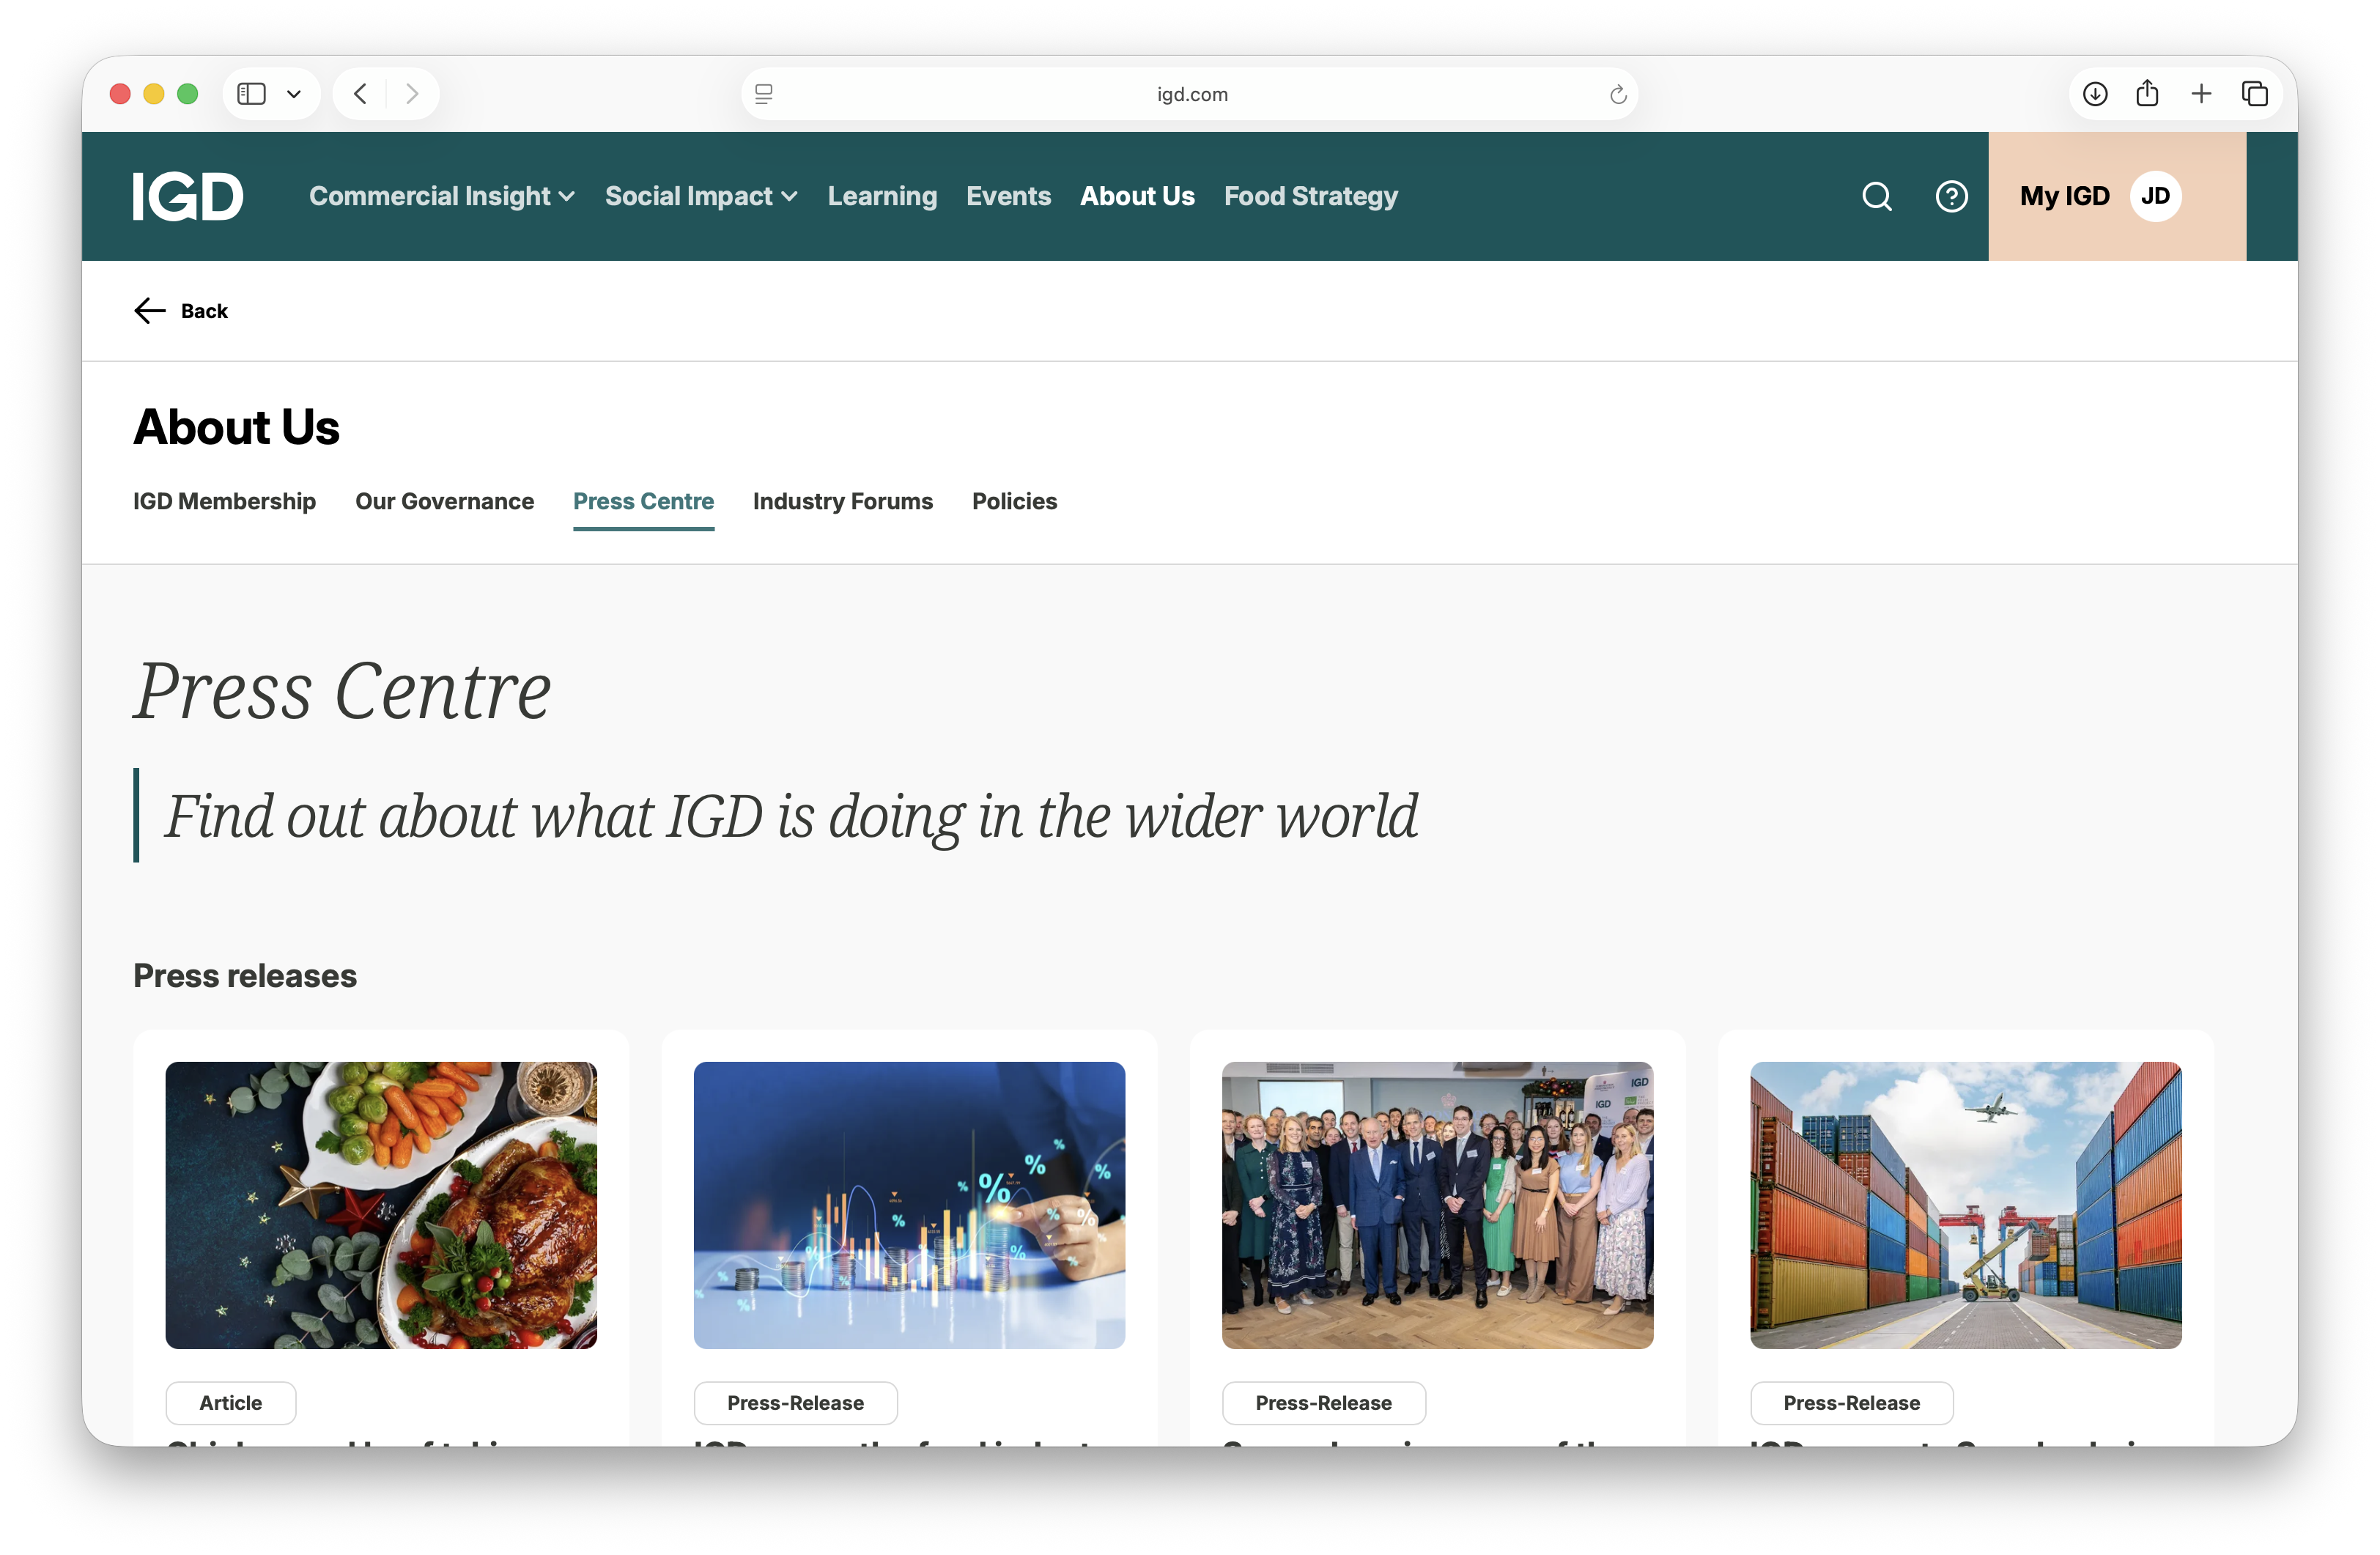Open the shipping containers press release thumbnail
Screen dimensions: 2380x1555
1964,1206
